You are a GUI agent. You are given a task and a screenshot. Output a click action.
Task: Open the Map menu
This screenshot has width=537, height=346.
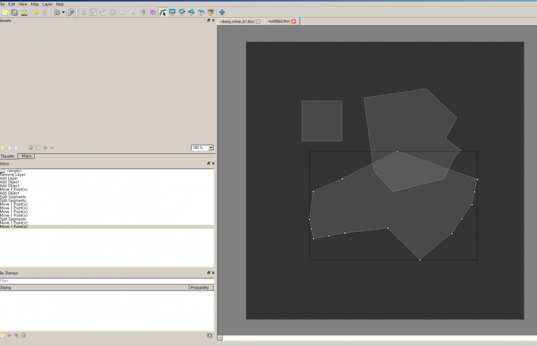(x=34, y=4)
